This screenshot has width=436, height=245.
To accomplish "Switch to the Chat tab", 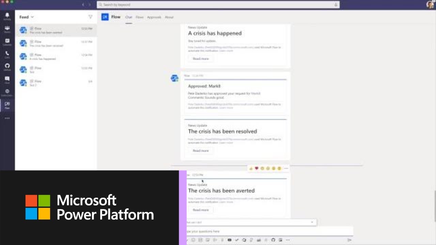I will point(128,17).
